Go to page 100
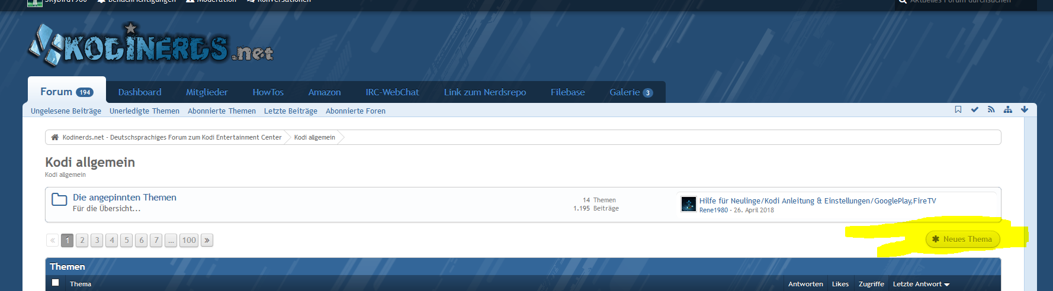 tap(189, 240)
